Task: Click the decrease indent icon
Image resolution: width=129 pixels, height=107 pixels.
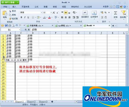Action: [x=74, y=18]
